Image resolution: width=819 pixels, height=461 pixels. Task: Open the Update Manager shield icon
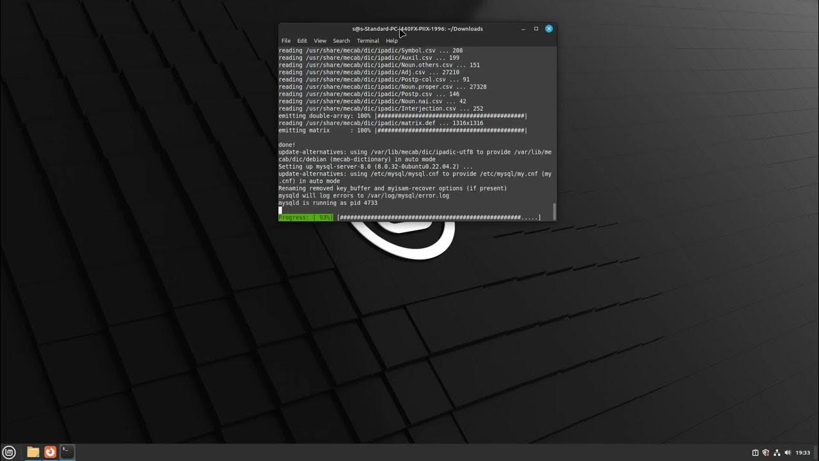pyautogui.click(x=765, y=453)
